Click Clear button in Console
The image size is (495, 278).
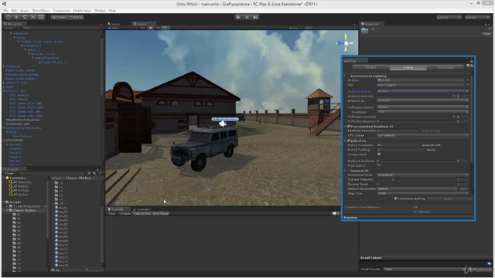tap(111, 213)
